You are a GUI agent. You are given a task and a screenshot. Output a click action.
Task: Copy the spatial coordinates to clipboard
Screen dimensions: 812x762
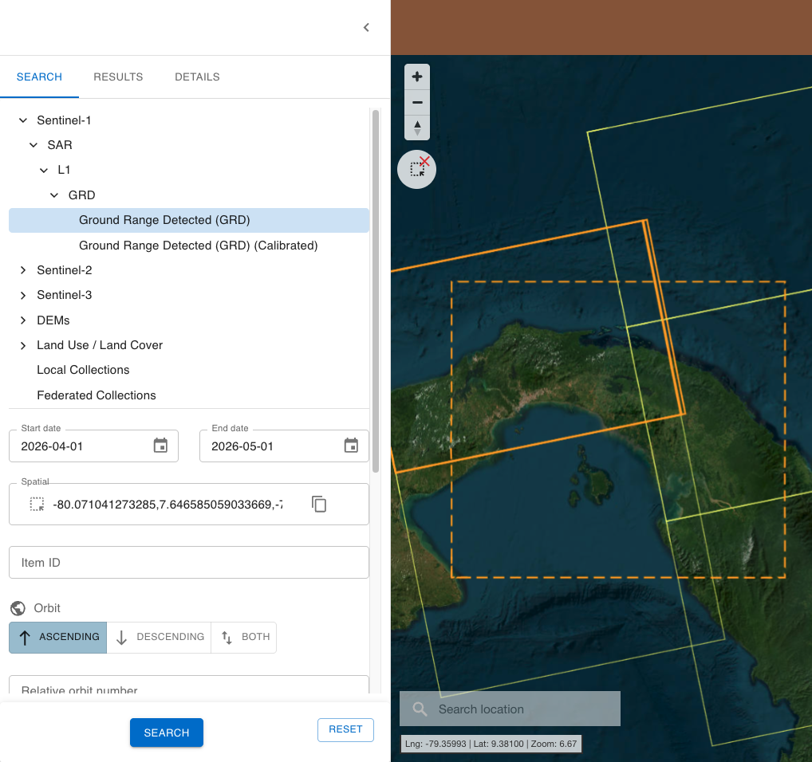319,504
